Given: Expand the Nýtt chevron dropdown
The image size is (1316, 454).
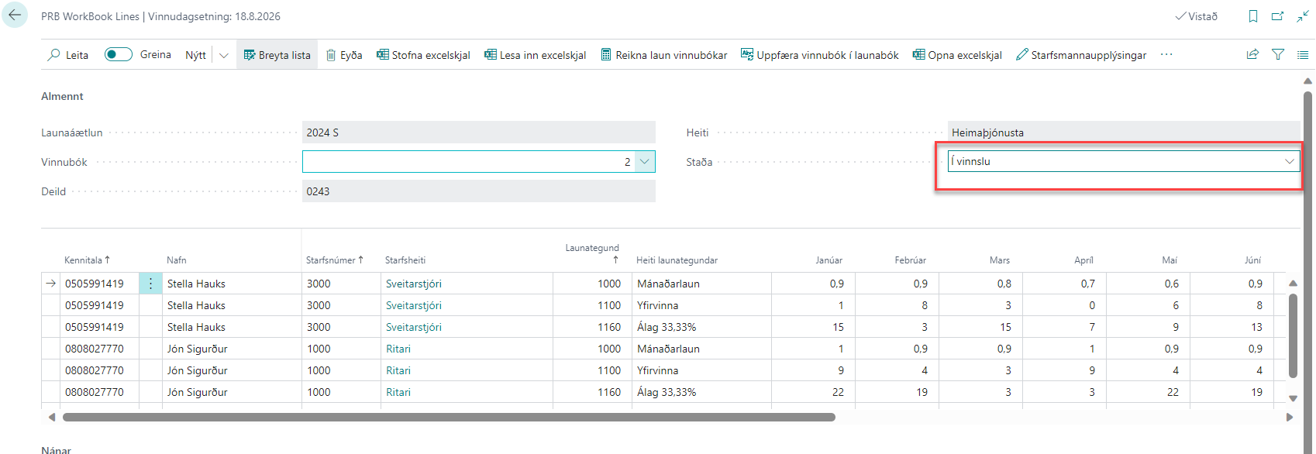Looking at the screenshot, I should [x=224, y=55].
